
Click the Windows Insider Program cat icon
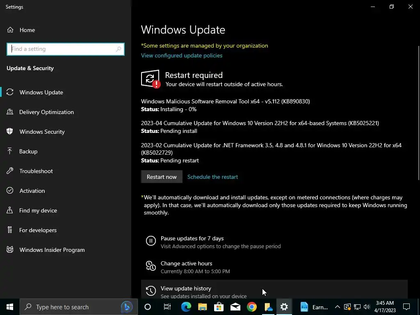[10, 249]
